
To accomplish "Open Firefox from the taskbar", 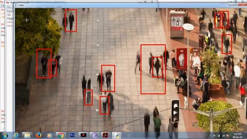I will coord(39,136).
